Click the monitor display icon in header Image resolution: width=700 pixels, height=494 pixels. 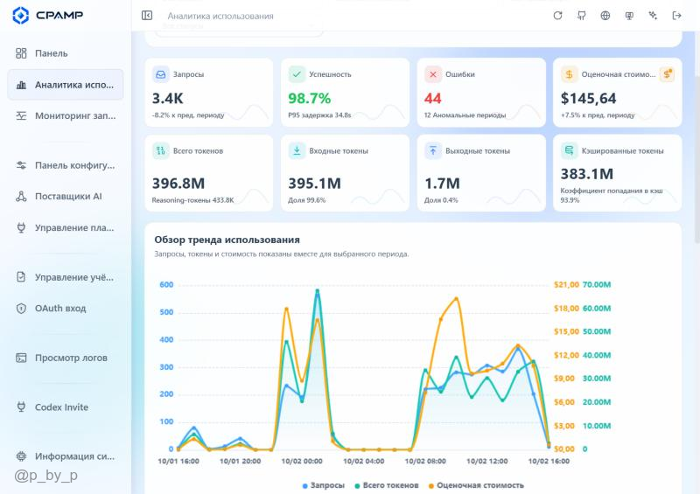point(629,16)
